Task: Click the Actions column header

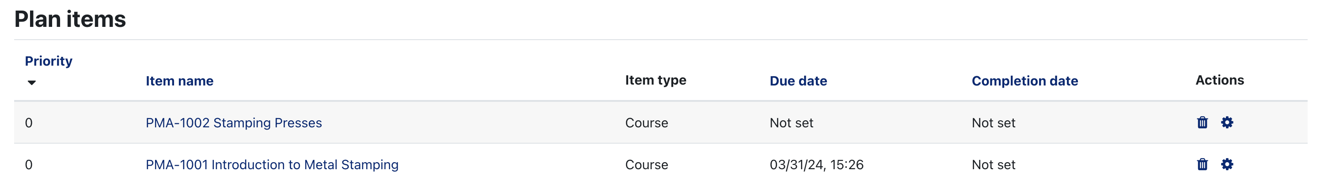Action: [1220, 80]
